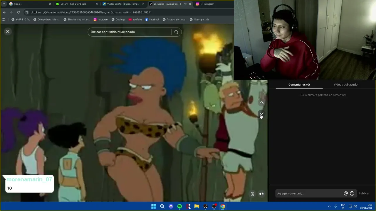The height and width of the screenshot is (211, 376).
Task: Open the OBS icon with red badge
Action: coord(214,206)
